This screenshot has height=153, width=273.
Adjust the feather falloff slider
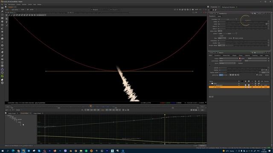click(244, 73)
